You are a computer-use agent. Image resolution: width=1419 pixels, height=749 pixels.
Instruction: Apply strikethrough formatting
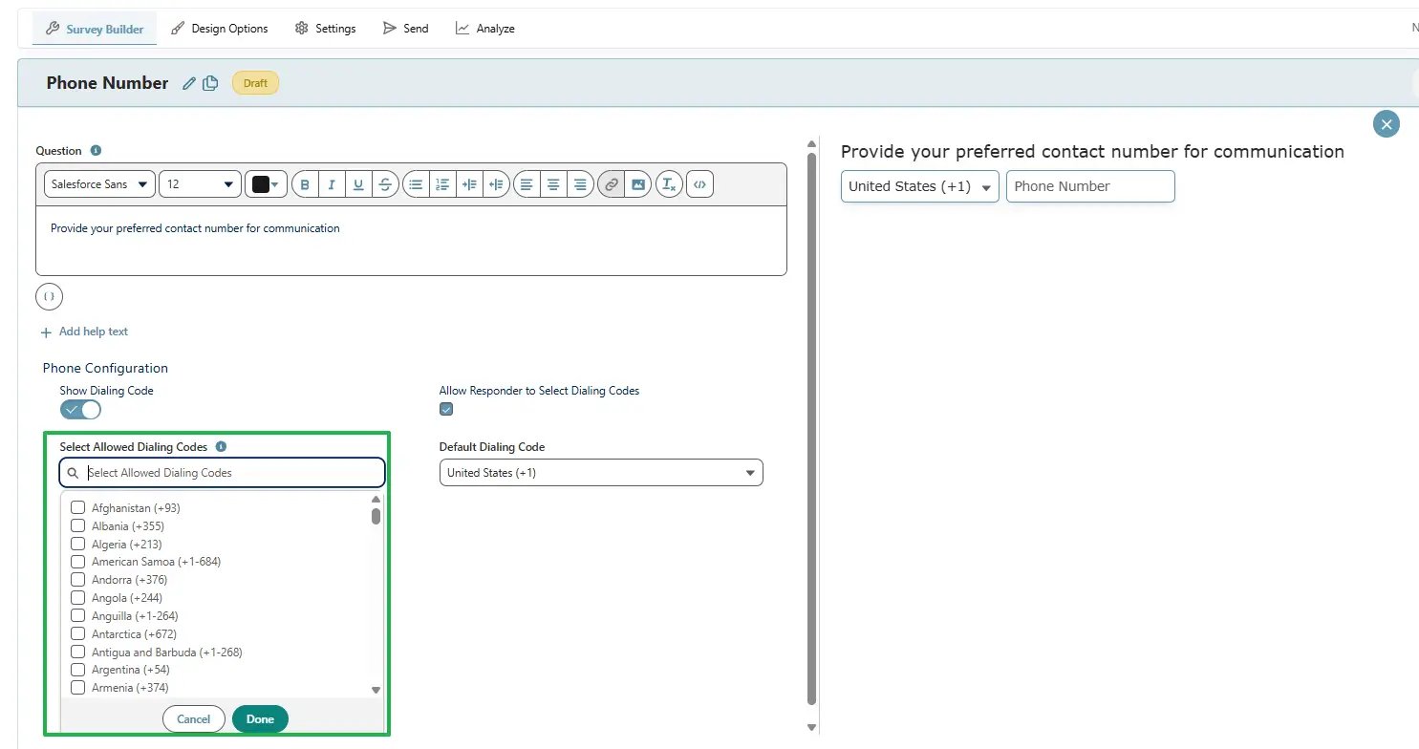click(x=385, y=184)
